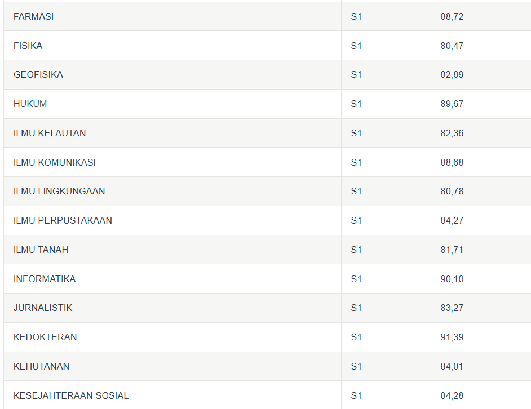Select the HUKUM program entry
Screen dimensions: 531x409
(30, 104)
